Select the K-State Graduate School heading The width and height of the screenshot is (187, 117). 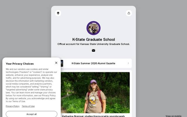[93, 39]
